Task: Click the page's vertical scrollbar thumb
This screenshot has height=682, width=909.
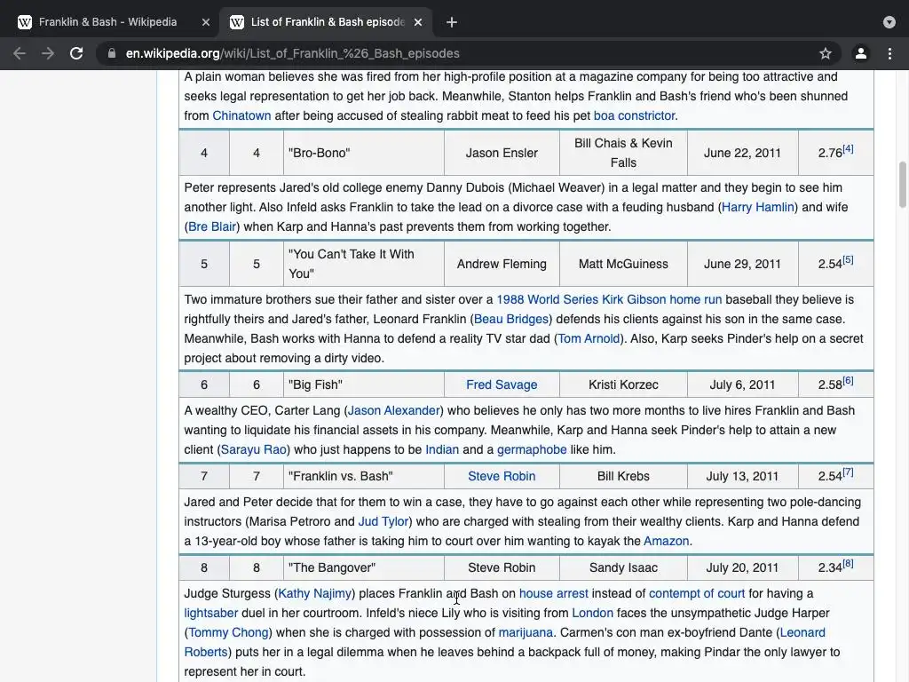Action: 902,184
